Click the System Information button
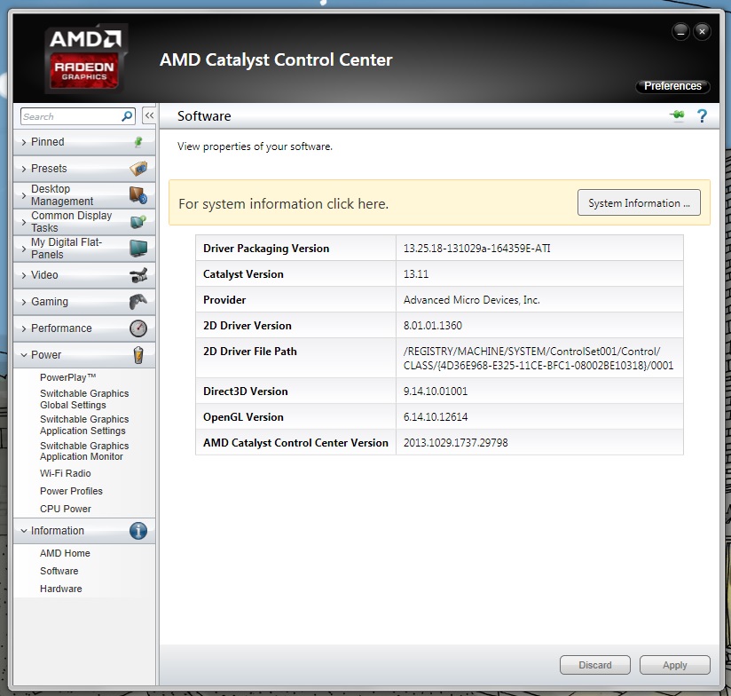This screenshot has width=731, height=696. [639, 203]
